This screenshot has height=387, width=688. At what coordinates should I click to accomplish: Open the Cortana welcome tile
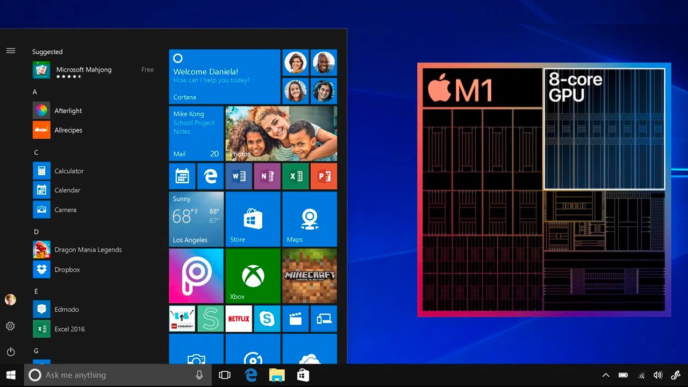[225, 77]
